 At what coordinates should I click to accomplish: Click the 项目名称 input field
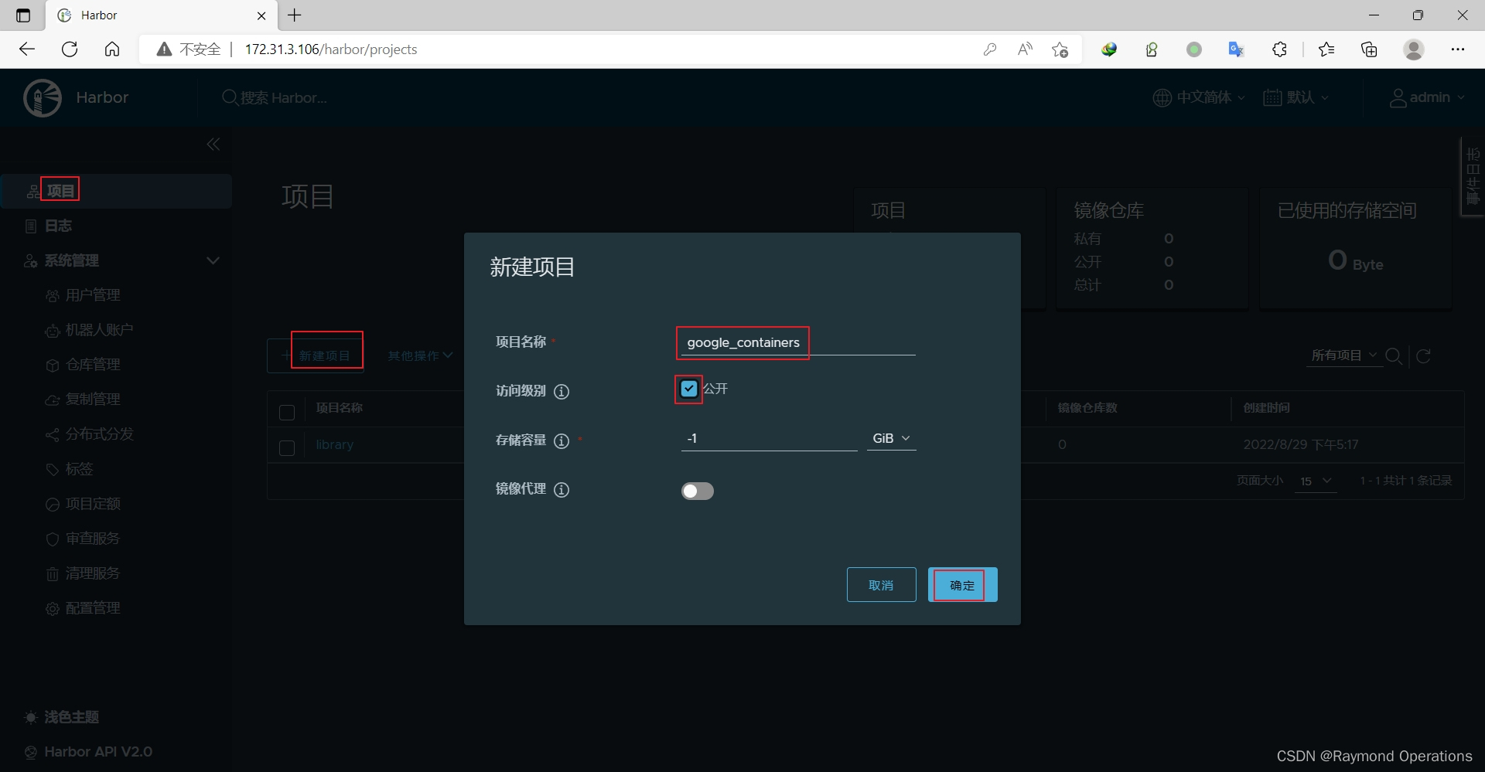coord(798,342)
